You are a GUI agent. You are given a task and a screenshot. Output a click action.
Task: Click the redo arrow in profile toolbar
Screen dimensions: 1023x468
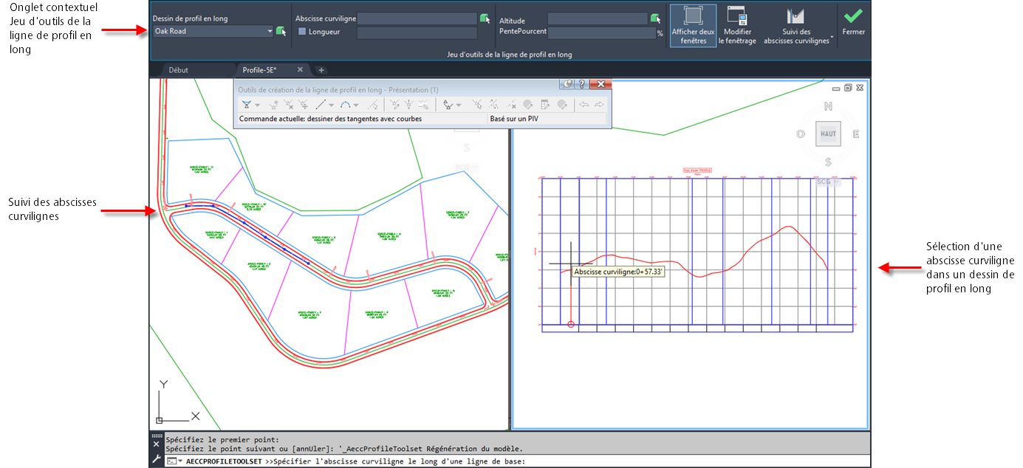599,105
